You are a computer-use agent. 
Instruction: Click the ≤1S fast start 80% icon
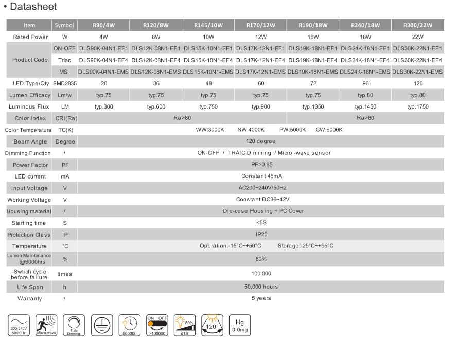(184, 325)
